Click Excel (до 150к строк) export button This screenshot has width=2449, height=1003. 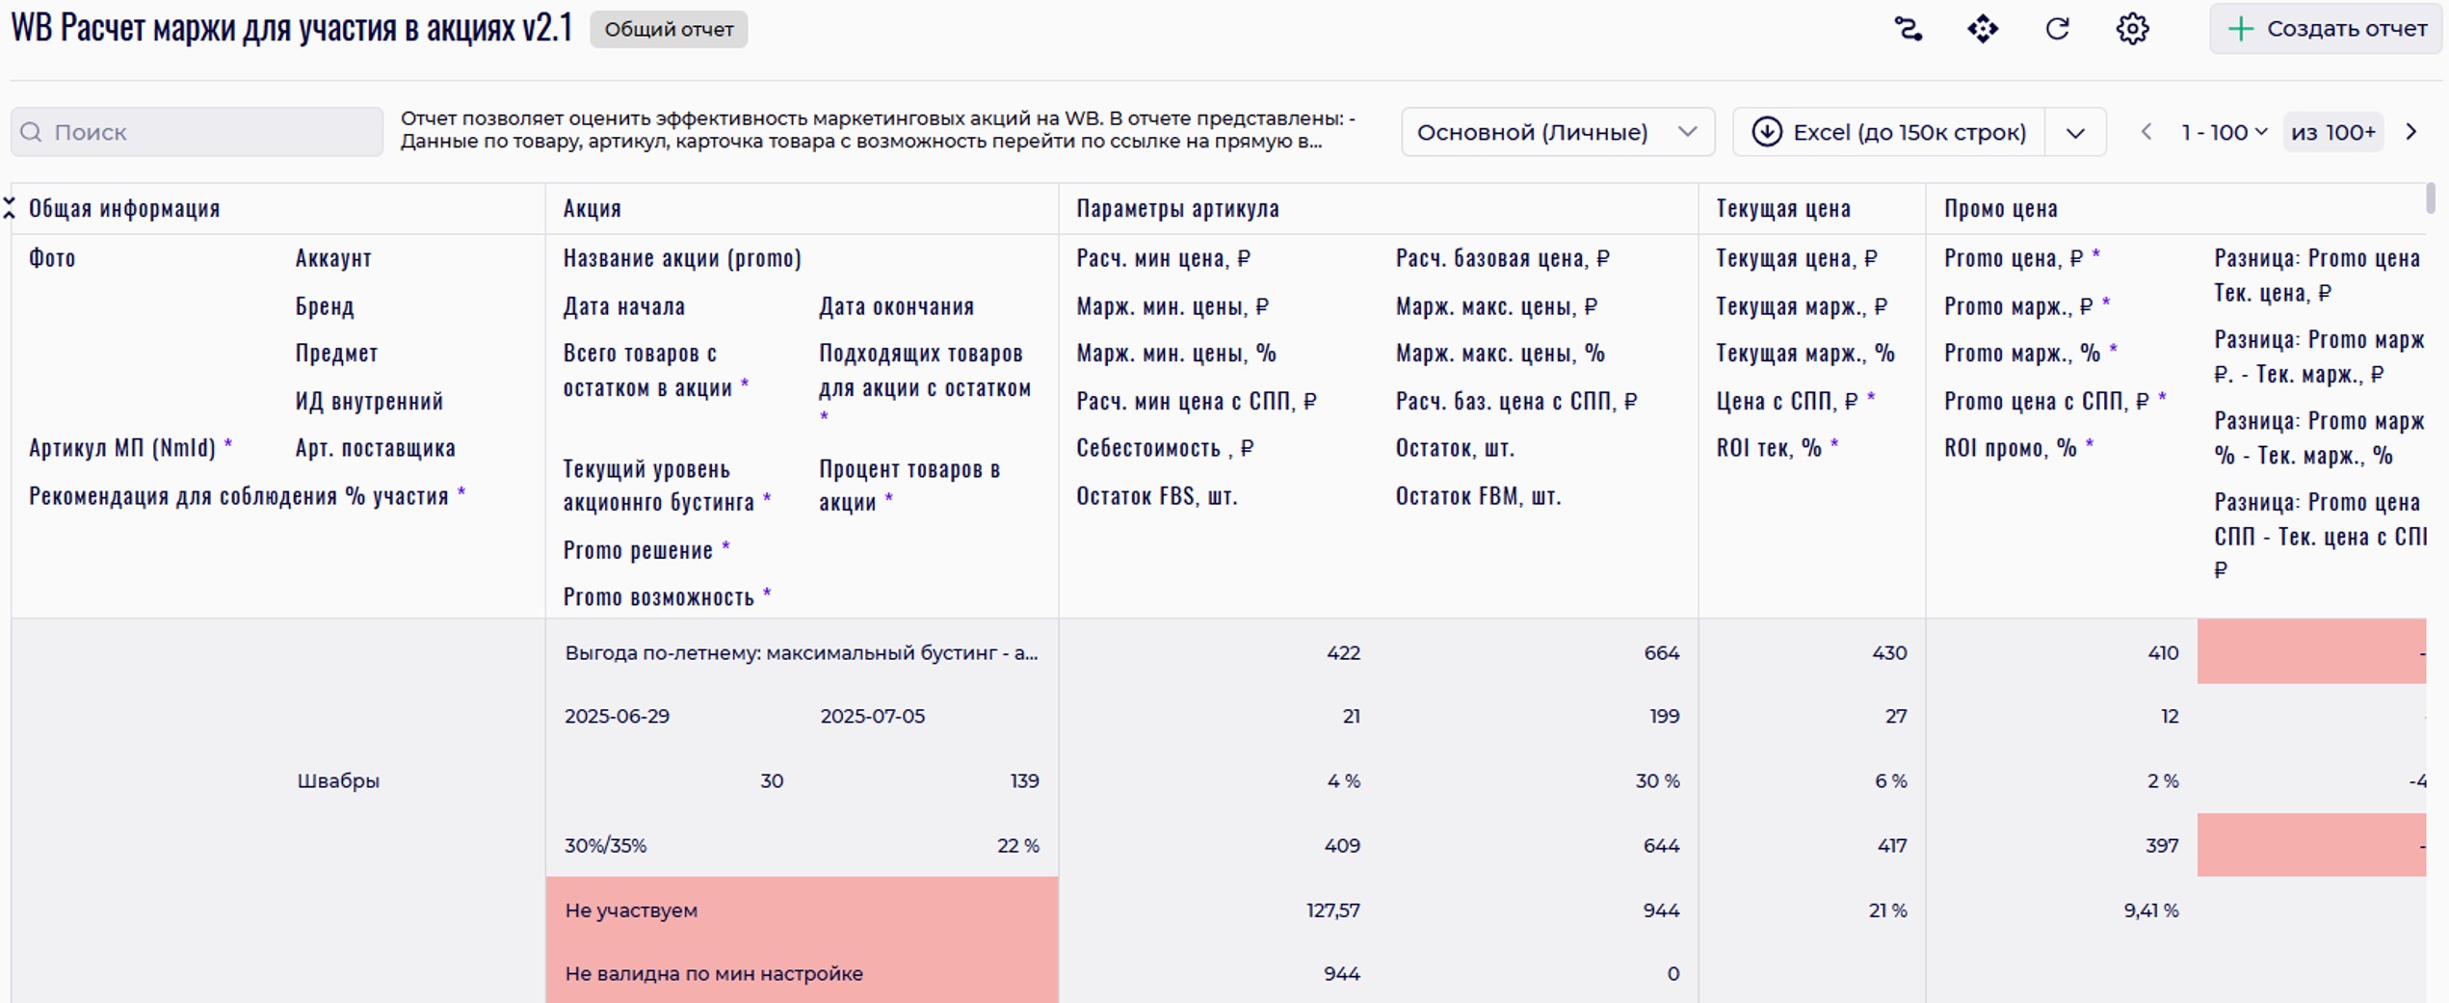pyautogui.click(x=1908, y=132)
